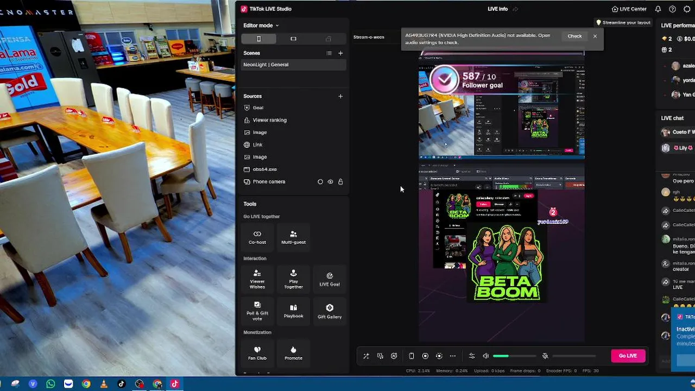
Task: Open the notifications bell
Action: pos(658,9)
